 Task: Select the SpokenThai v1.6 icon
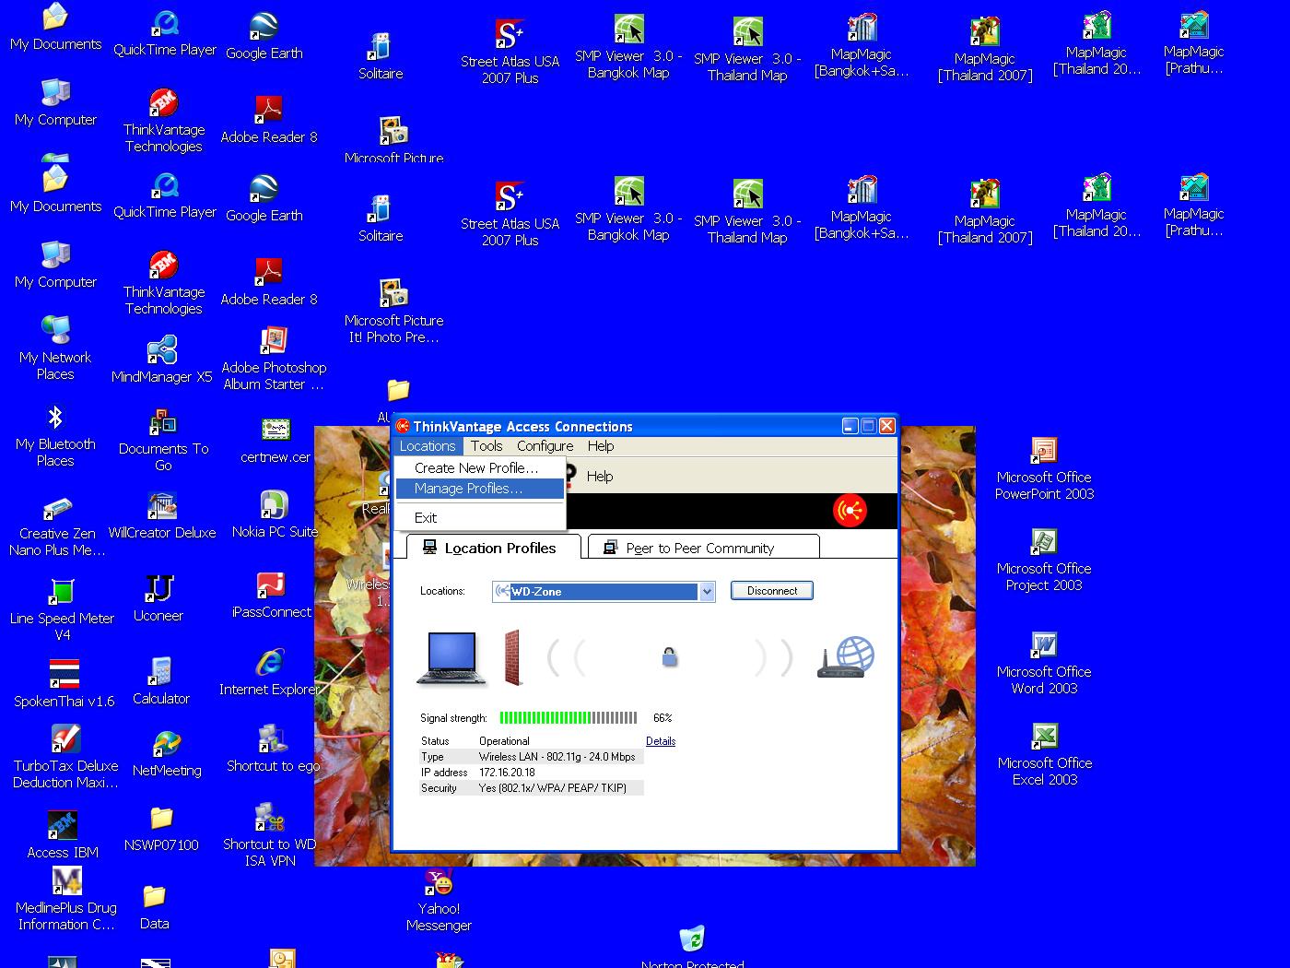coord(64,683)
